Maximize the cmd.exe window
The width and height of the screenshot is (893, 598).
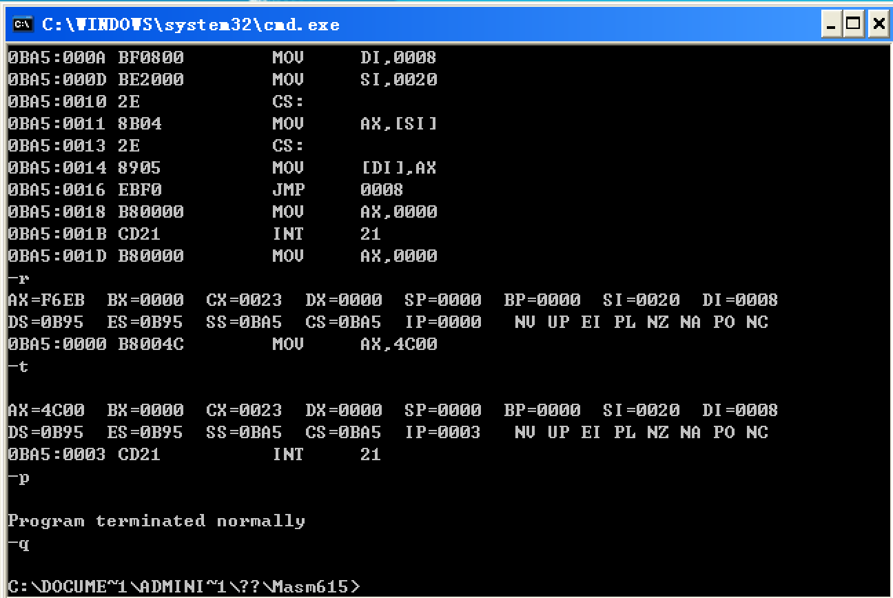pos(854,25)
